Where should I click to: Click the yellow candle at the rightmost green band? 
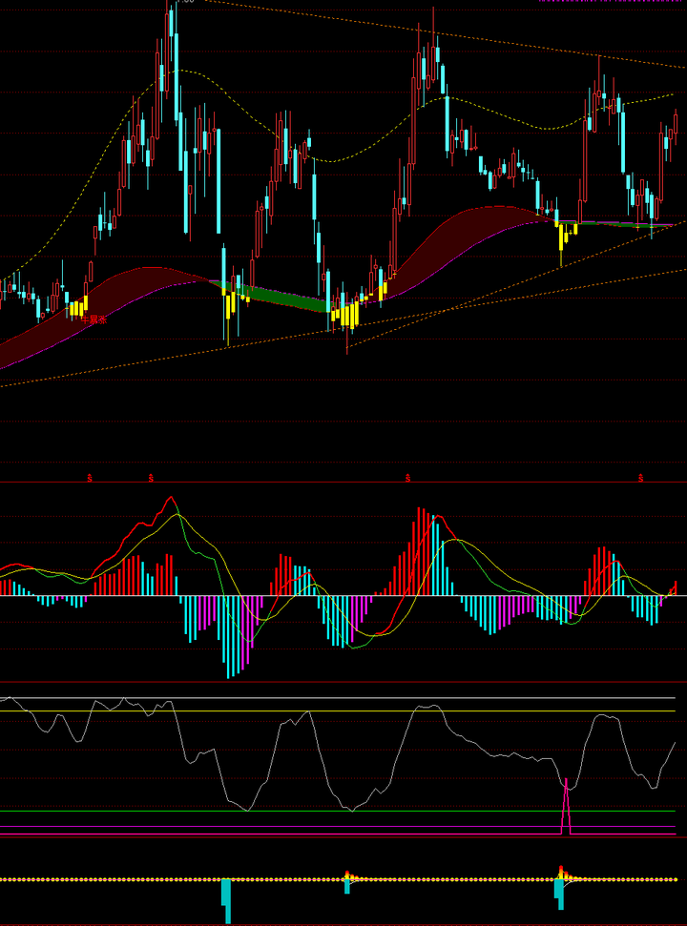coord(561,237)
